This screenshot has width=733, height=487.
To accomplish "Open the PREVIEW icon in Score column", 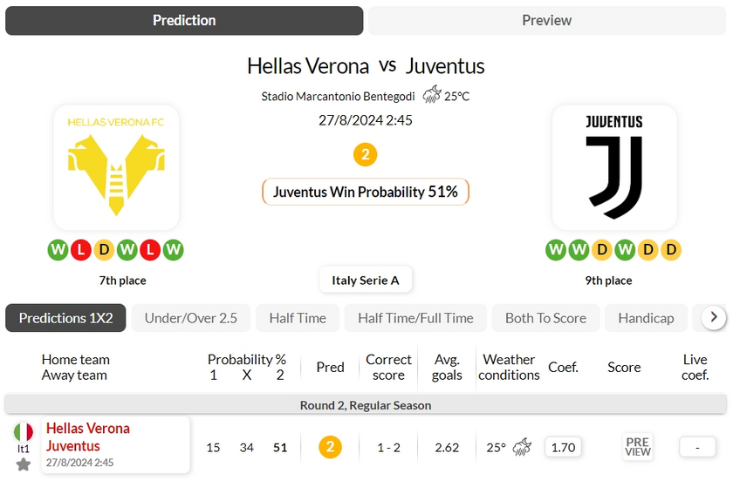I will [638, 447].
